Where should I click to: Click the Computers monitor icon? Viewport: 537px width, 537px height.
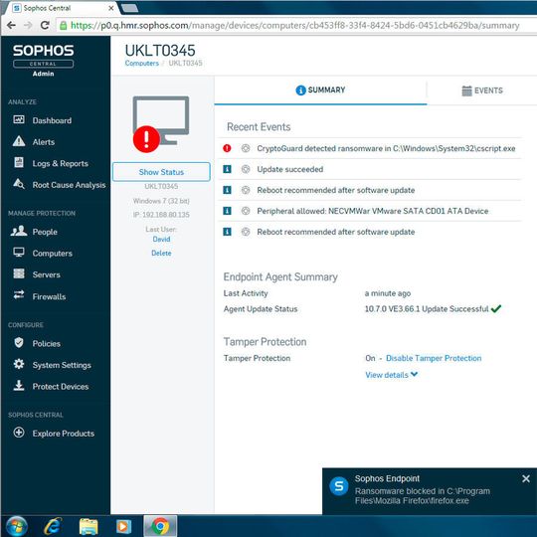coord(19,253)
